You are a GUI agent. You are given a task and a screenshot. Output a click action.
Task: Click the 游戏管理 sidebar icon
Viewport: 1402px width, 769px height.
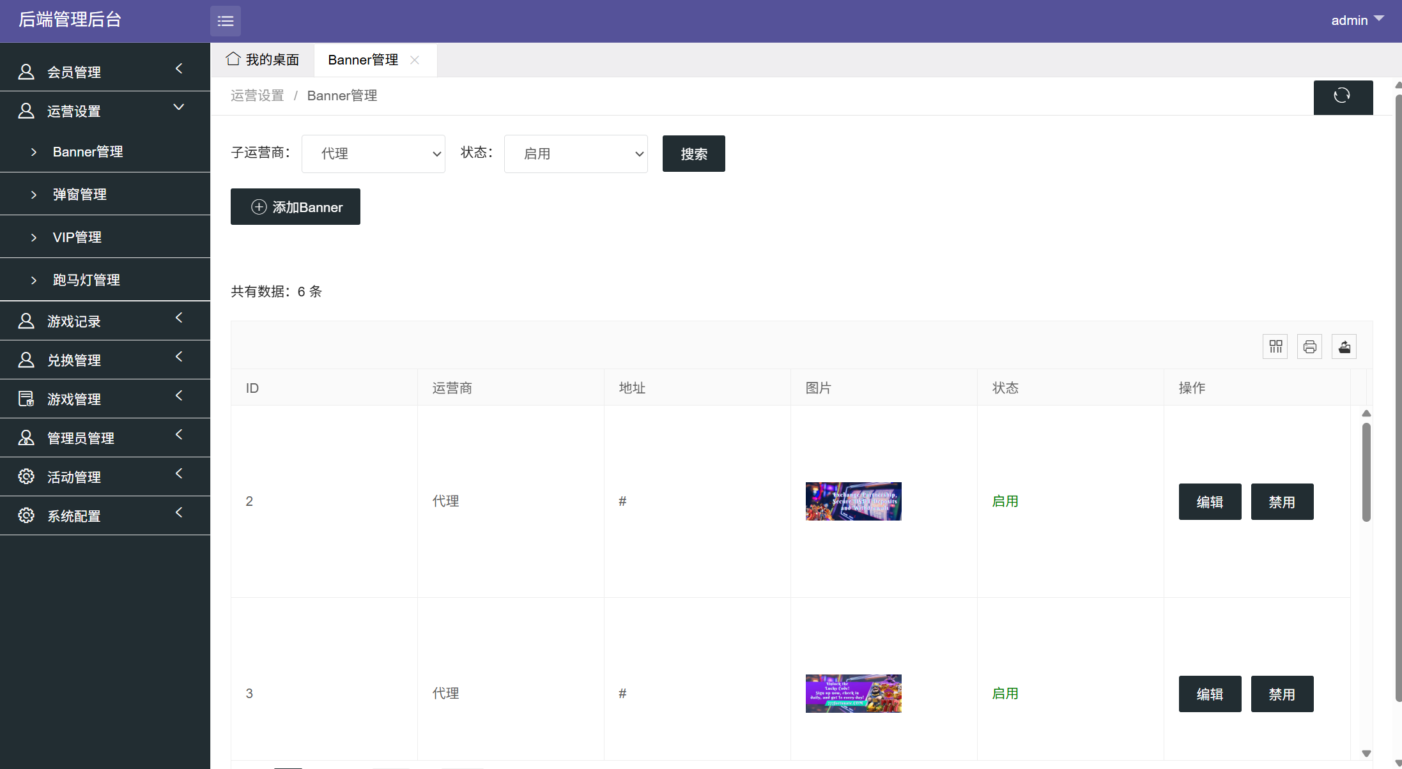point(26,399)
